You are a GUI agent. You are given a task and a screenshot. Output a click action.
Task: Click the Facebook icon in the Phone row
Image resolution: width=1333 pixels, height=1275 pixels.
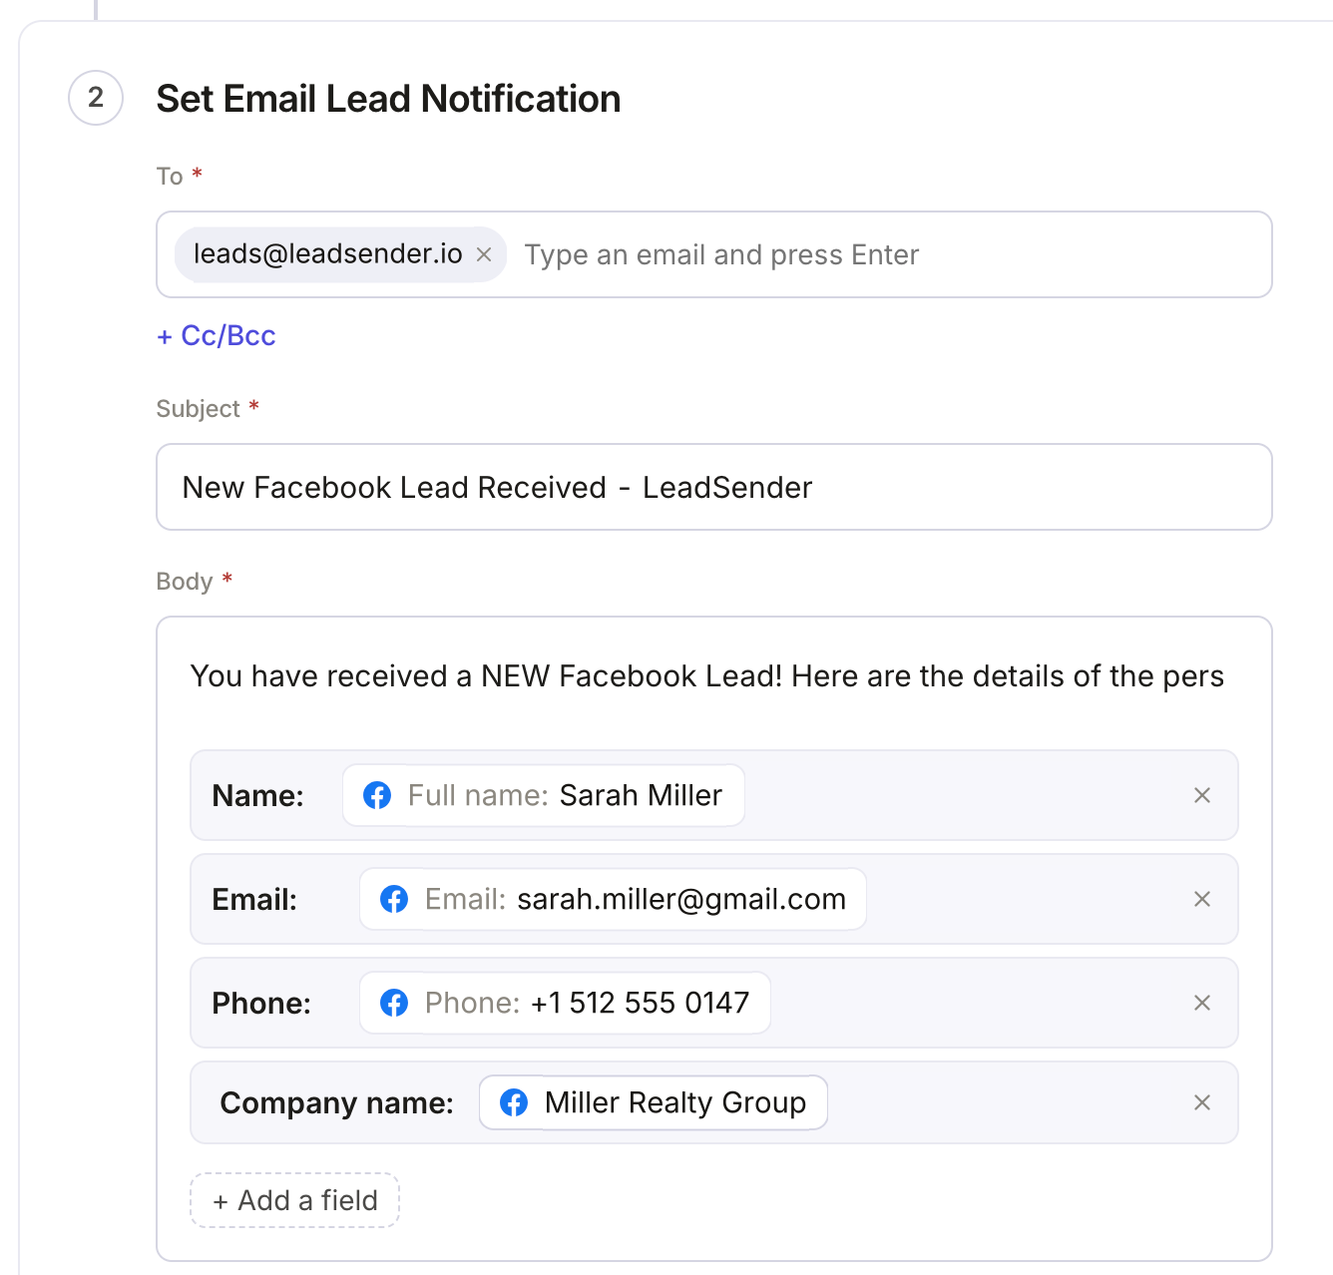[x=394, y=1003]
